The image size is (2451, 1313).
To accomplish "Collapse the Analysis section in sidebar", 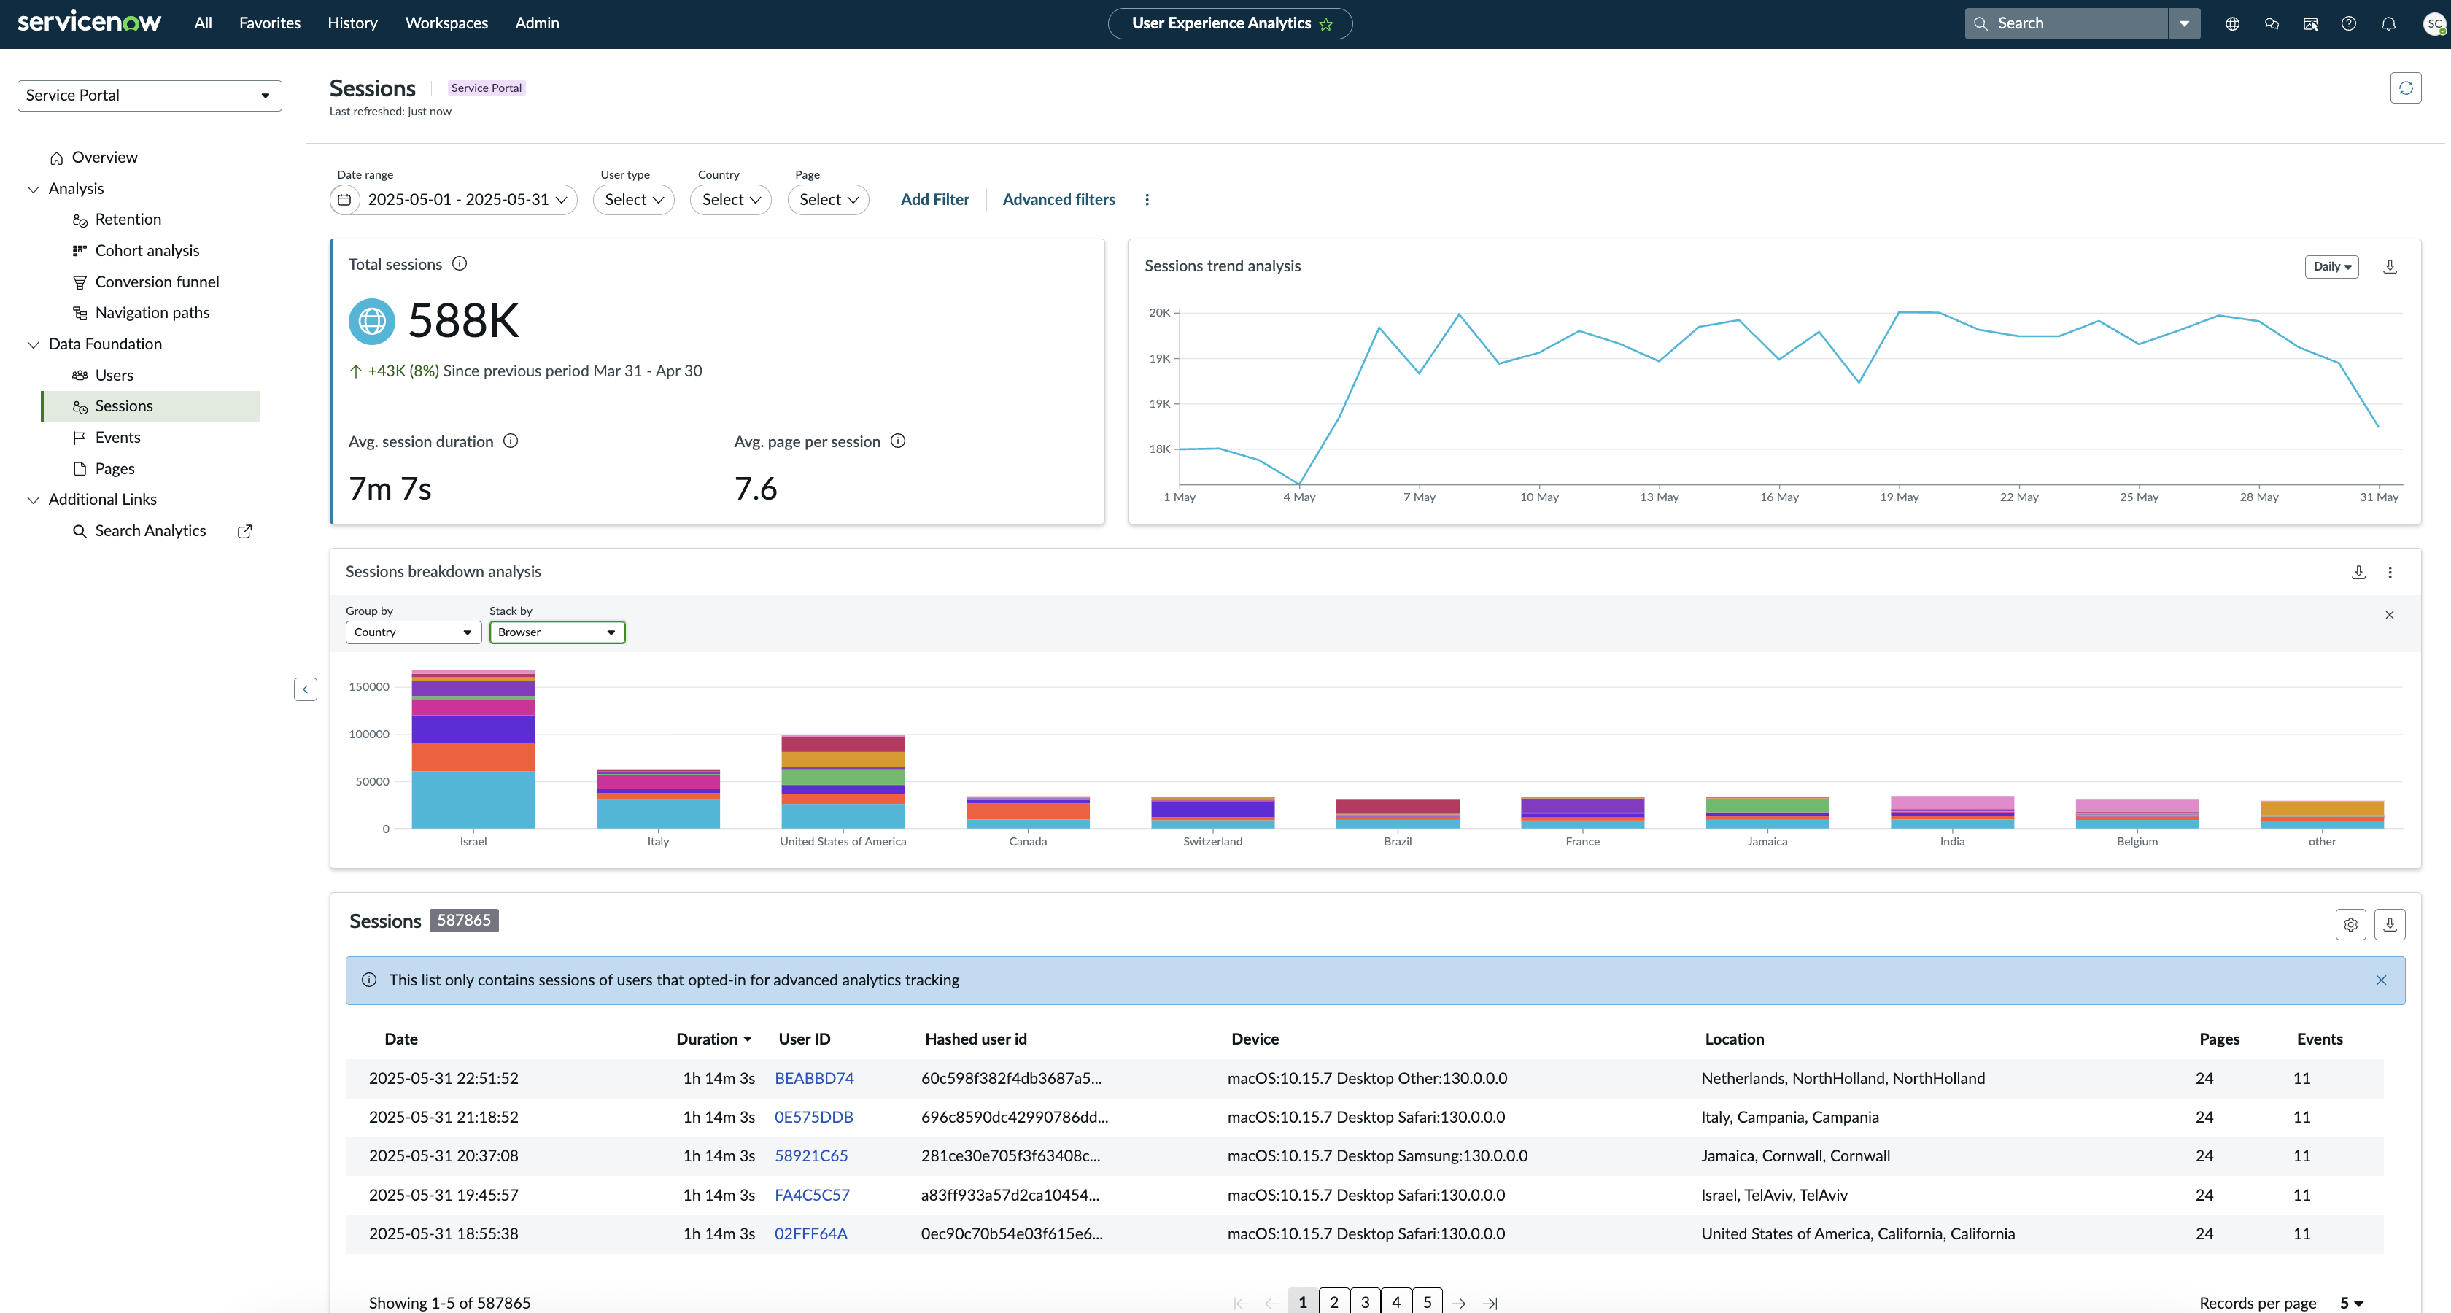I will 34,190.
